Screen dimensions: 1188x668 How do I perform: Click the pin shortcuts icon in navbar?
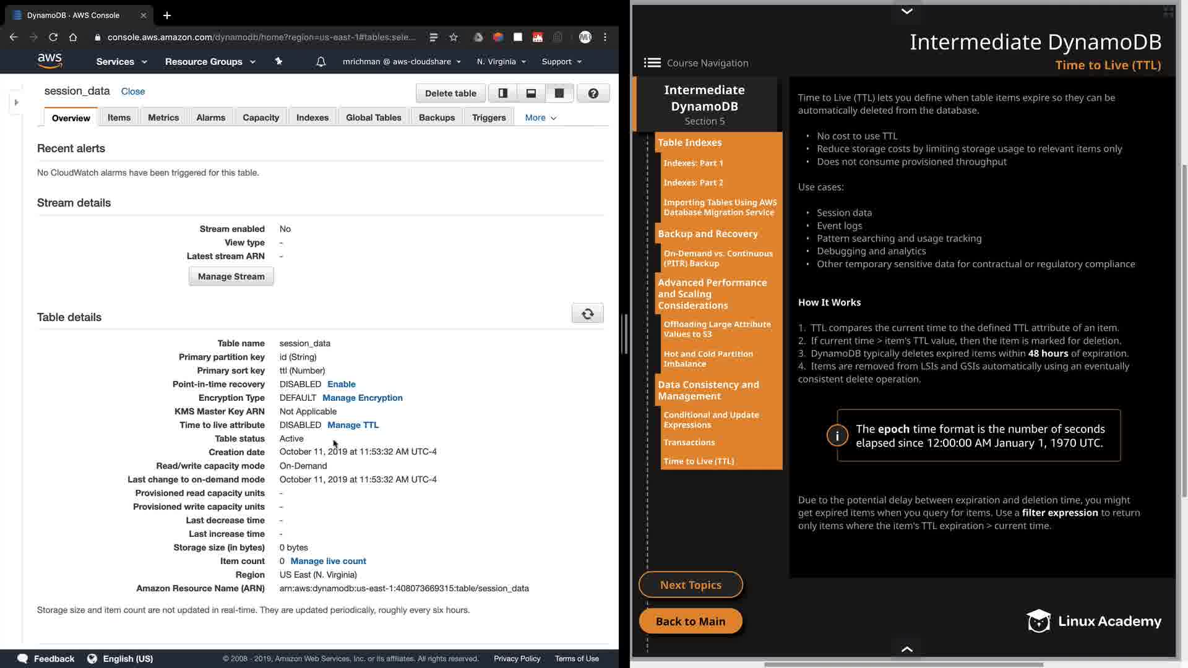(x=278, y=61)
